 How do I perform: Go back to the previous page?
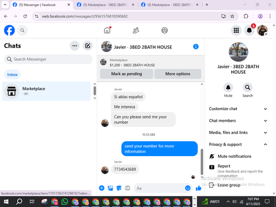6,16
